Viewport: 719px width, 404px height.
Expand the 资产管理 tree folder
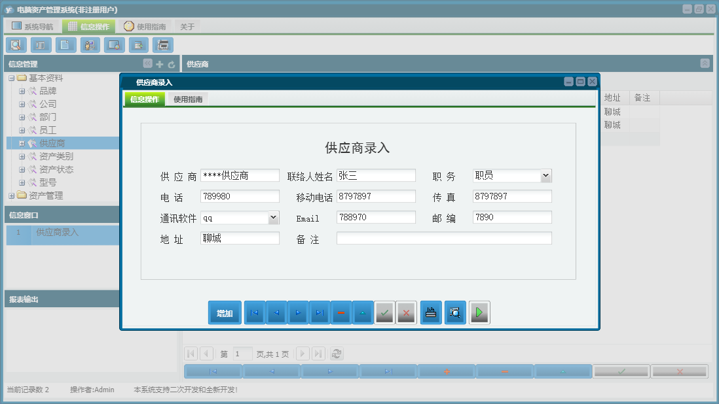[12, 196]
